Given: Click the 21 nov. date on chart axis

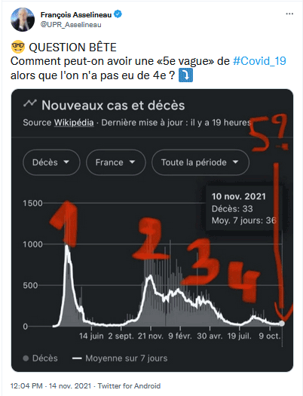Looking at the screenshot, I should [x=151, y=336].
